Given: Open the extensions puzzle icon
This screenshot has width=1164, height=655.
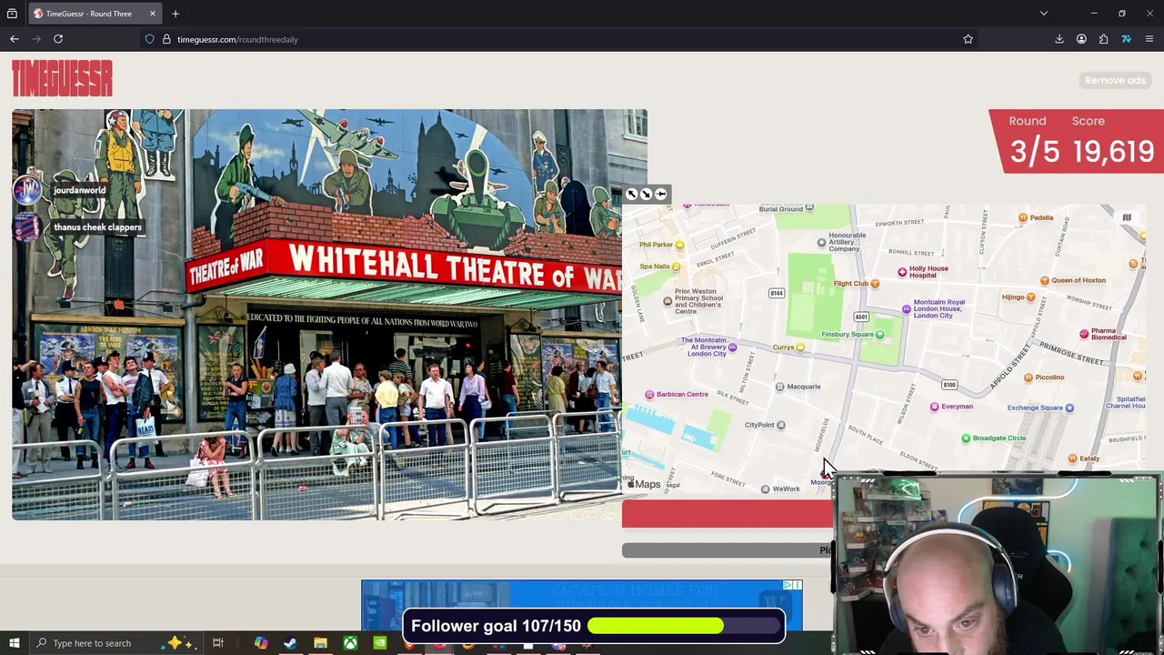Looking at the screenshot, I should [x=1103, y=39].
